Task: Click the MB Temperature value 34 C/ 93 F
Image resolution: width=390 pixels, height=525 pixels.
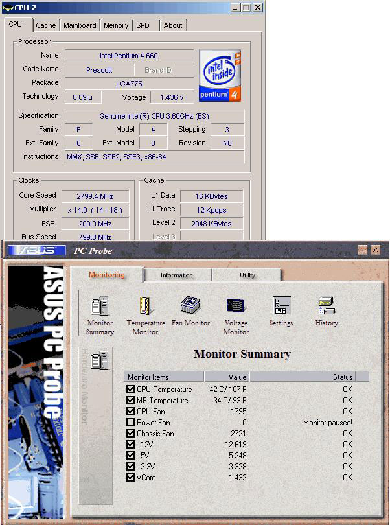Action: coord(230,401)
